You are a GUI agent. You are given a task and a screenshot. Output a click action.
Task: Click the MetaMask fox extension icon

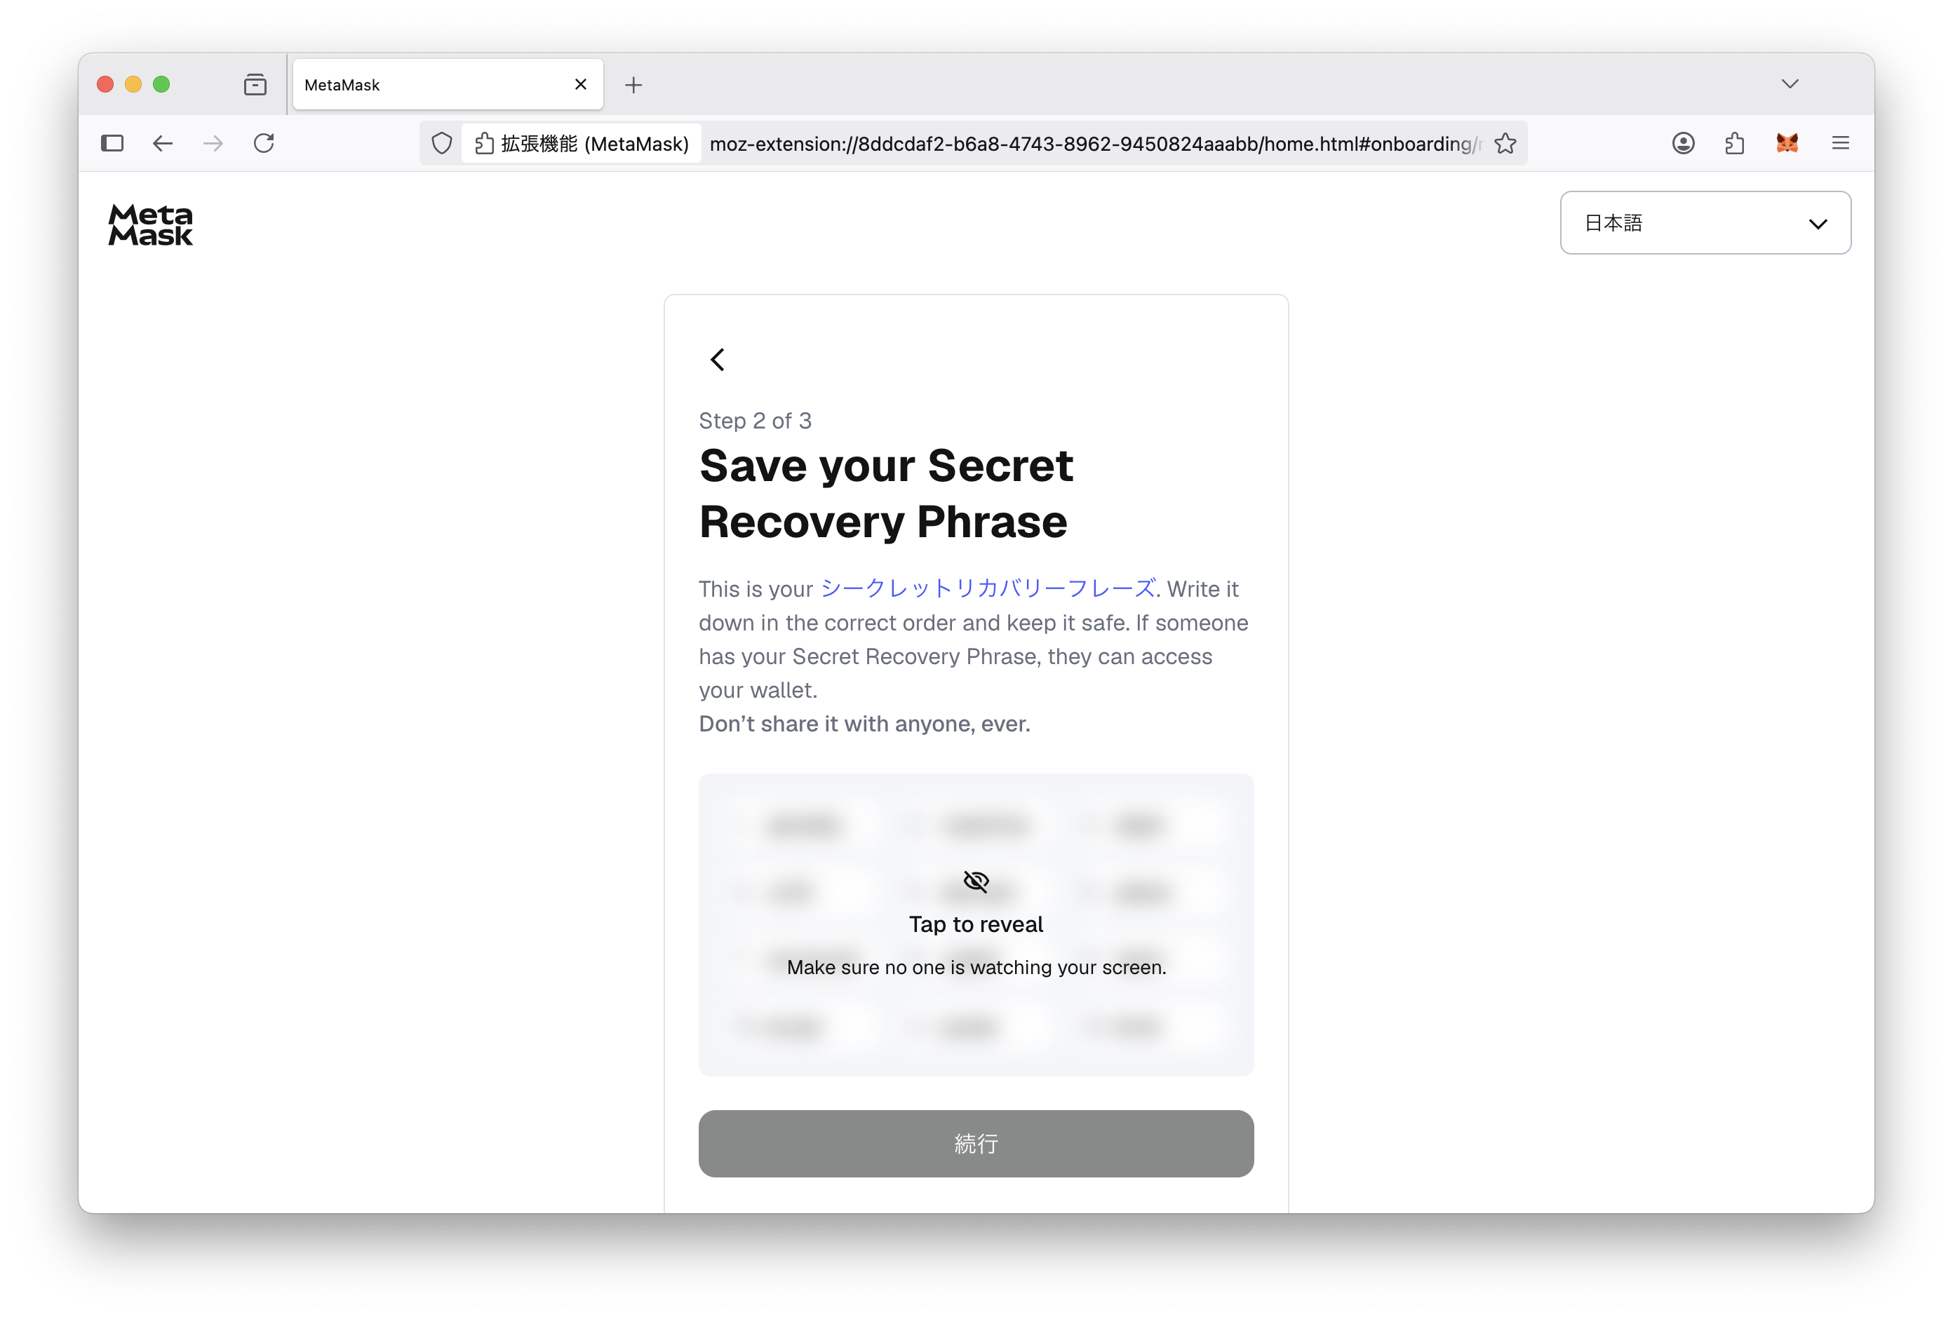(1787, 144)
